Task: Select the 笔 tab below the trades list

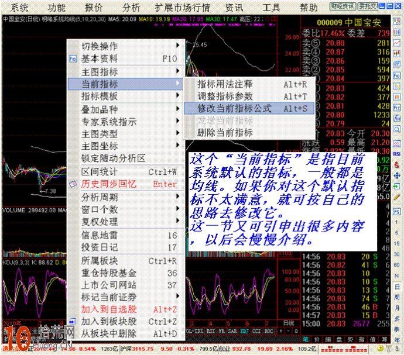Action: 306,339
